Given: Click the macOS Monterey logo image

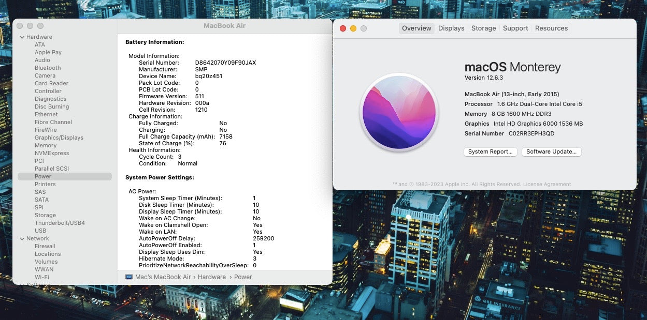Looking at the screenshot, I should [399, 112].
